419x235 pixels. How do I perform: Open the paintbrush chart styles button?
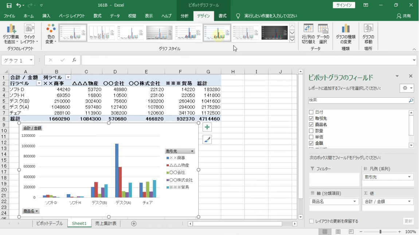point(207,140)
